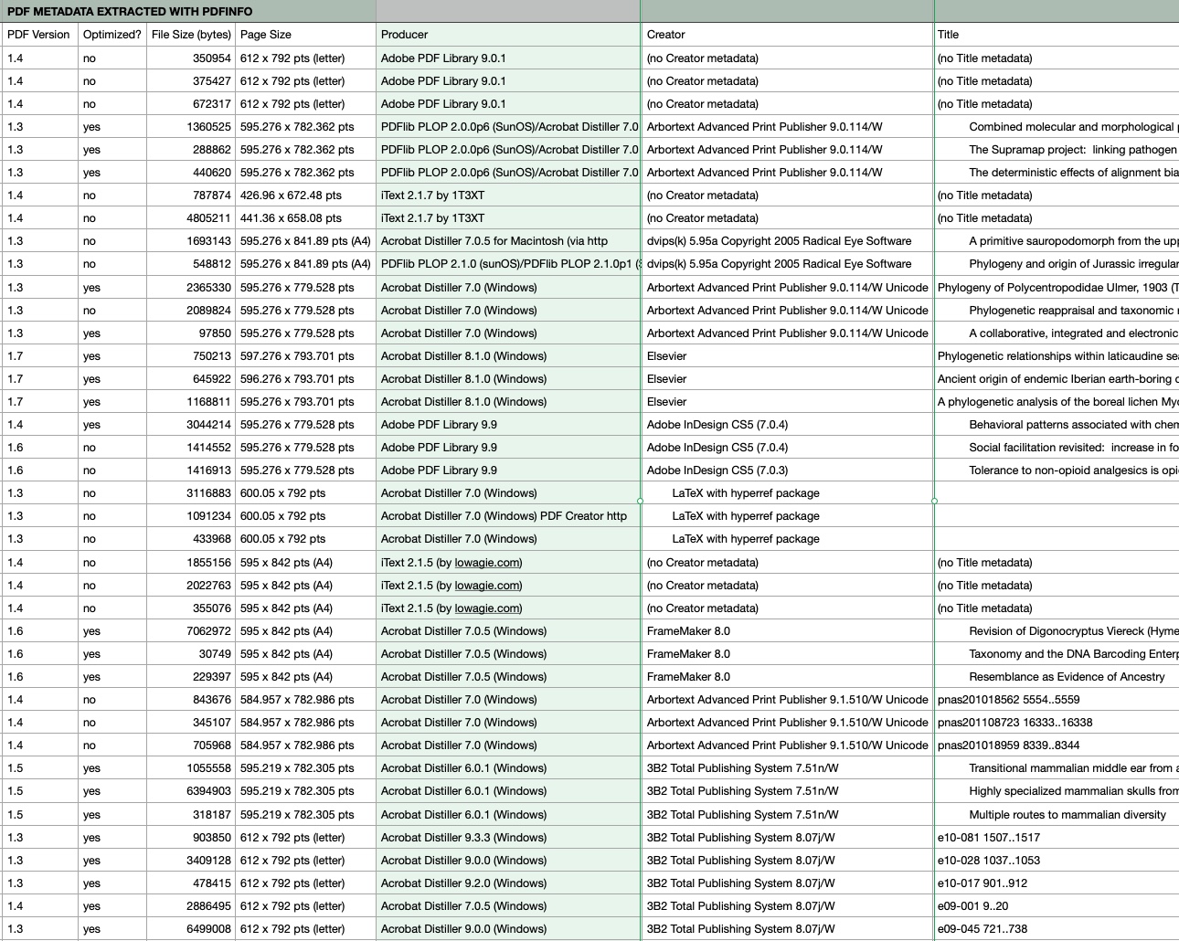Select the file size cell 7062972

[190, 631]
